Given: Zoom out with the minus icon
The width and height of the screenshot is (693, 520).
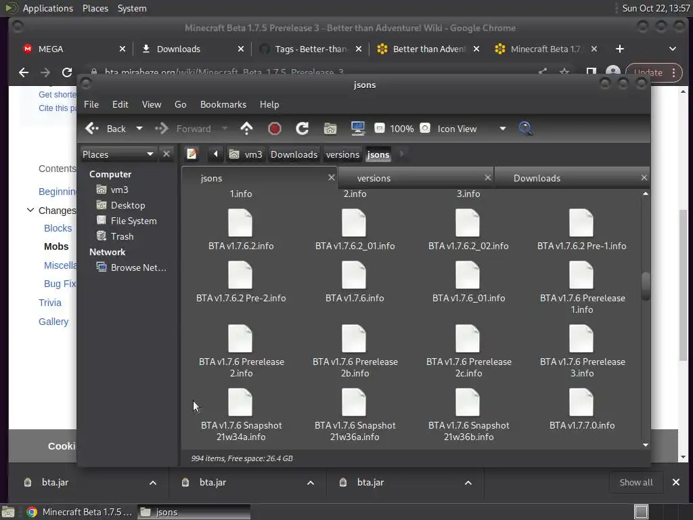Looking at the screenshot, I should point(379,128).
